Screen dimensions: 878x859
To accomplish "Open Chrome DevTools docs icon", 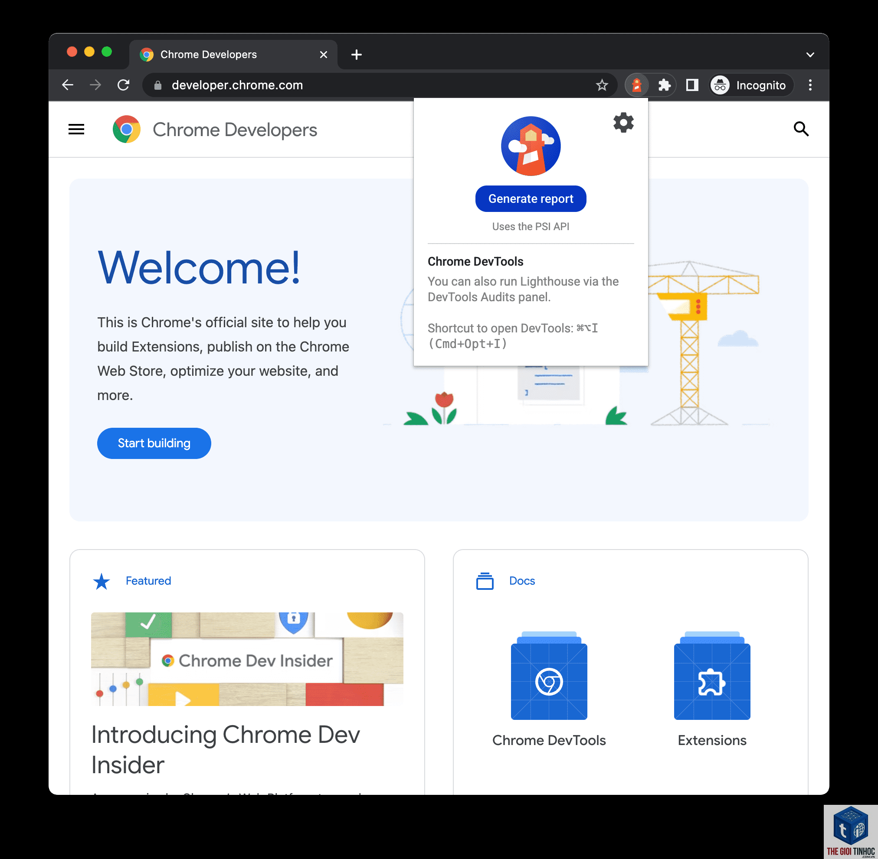I will click(549, 675).
